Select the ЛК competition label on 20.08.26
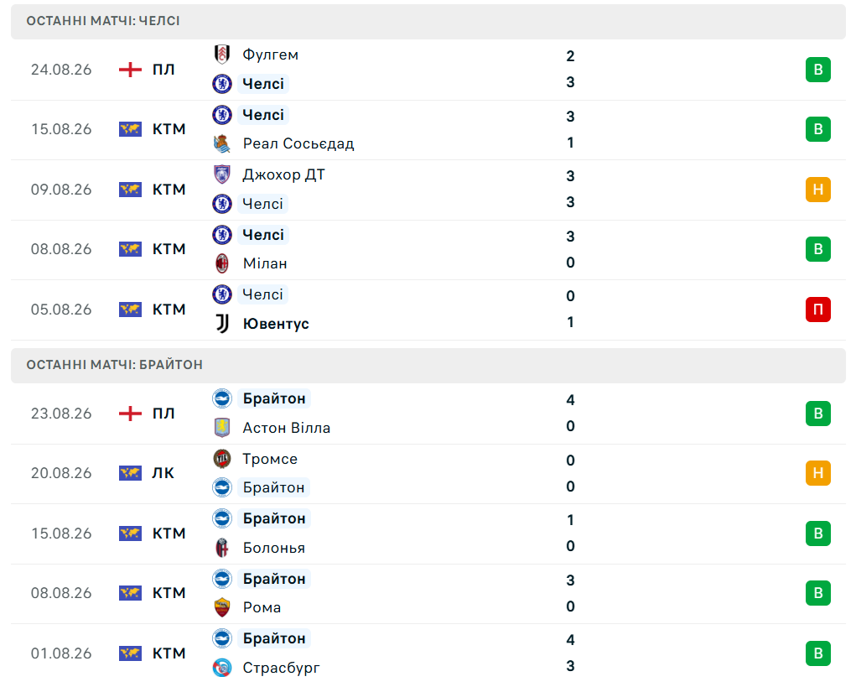Viewport: 856px width, 687px height. [x=163, y=473]
